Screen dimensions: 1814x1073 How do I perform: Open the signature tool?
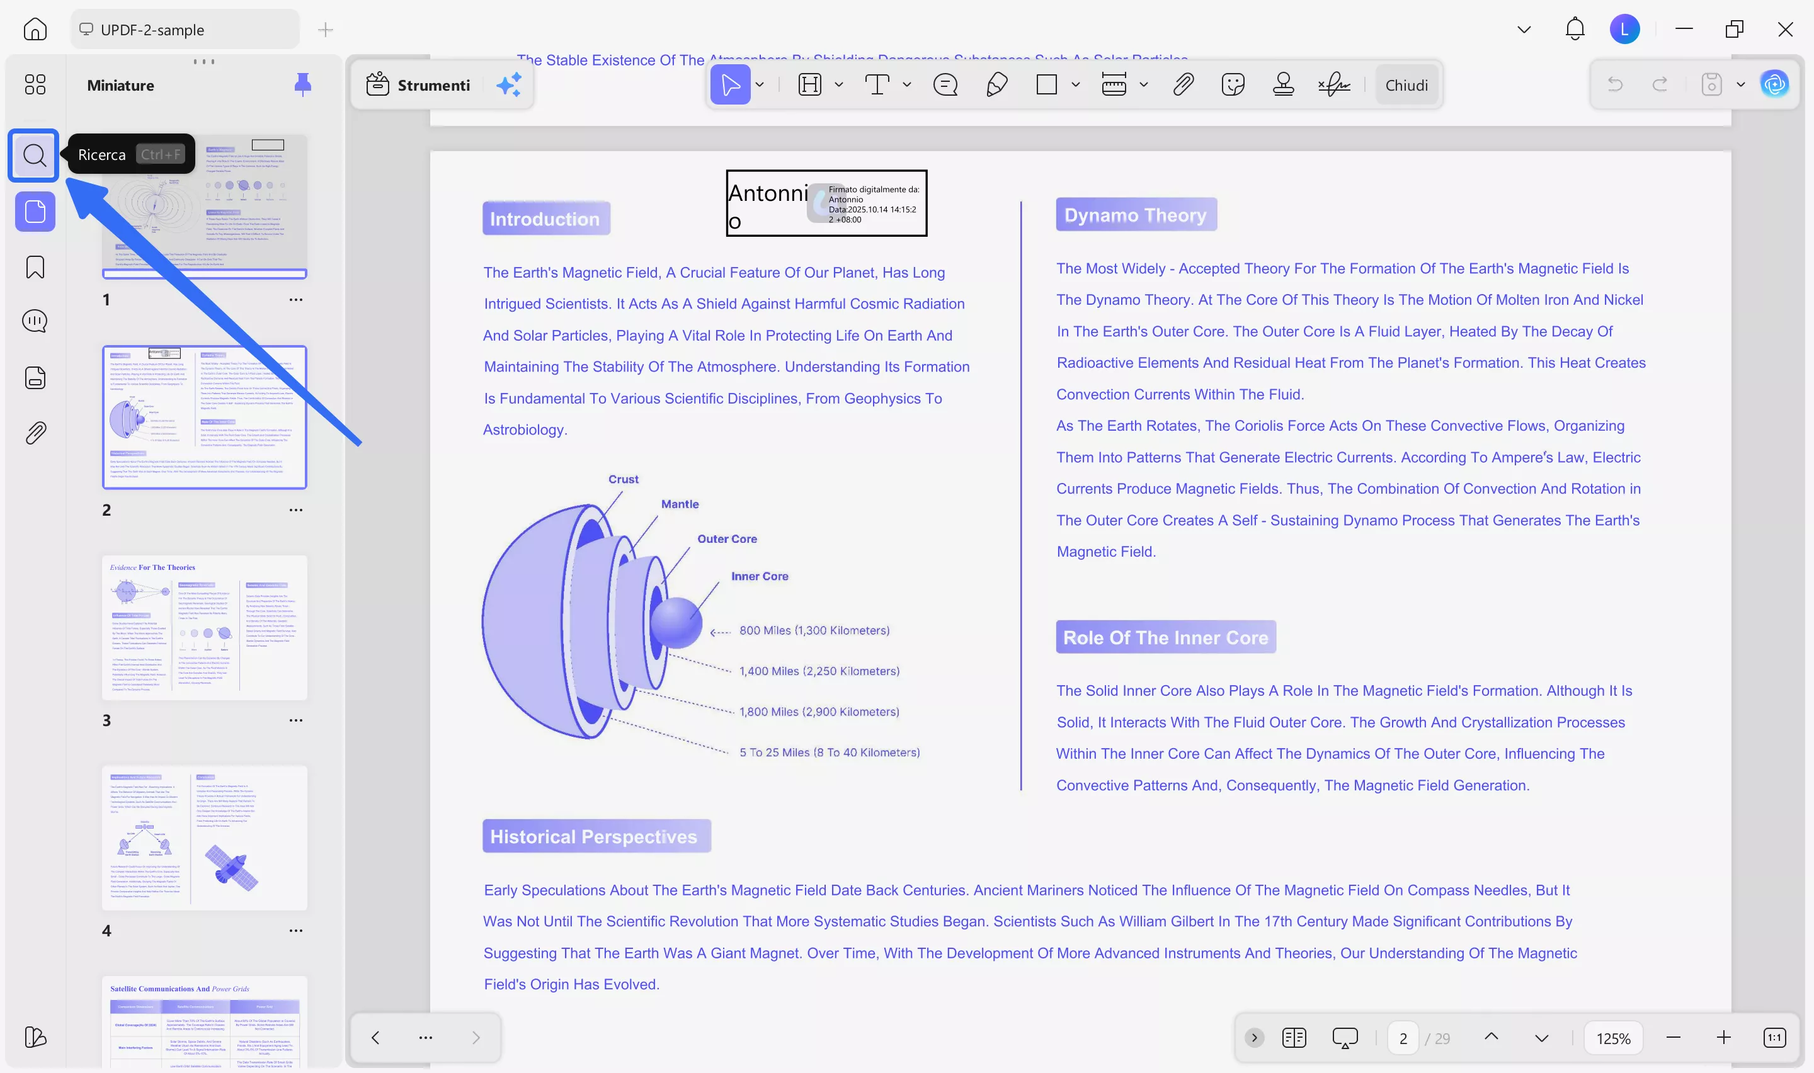coord(1334,84)
